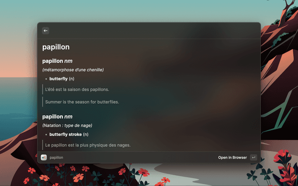This screenshot has width=298, height=186.
Task: Click "(métamorphose d'une chenille)" sense note
Action: click(x=73, y=70)
